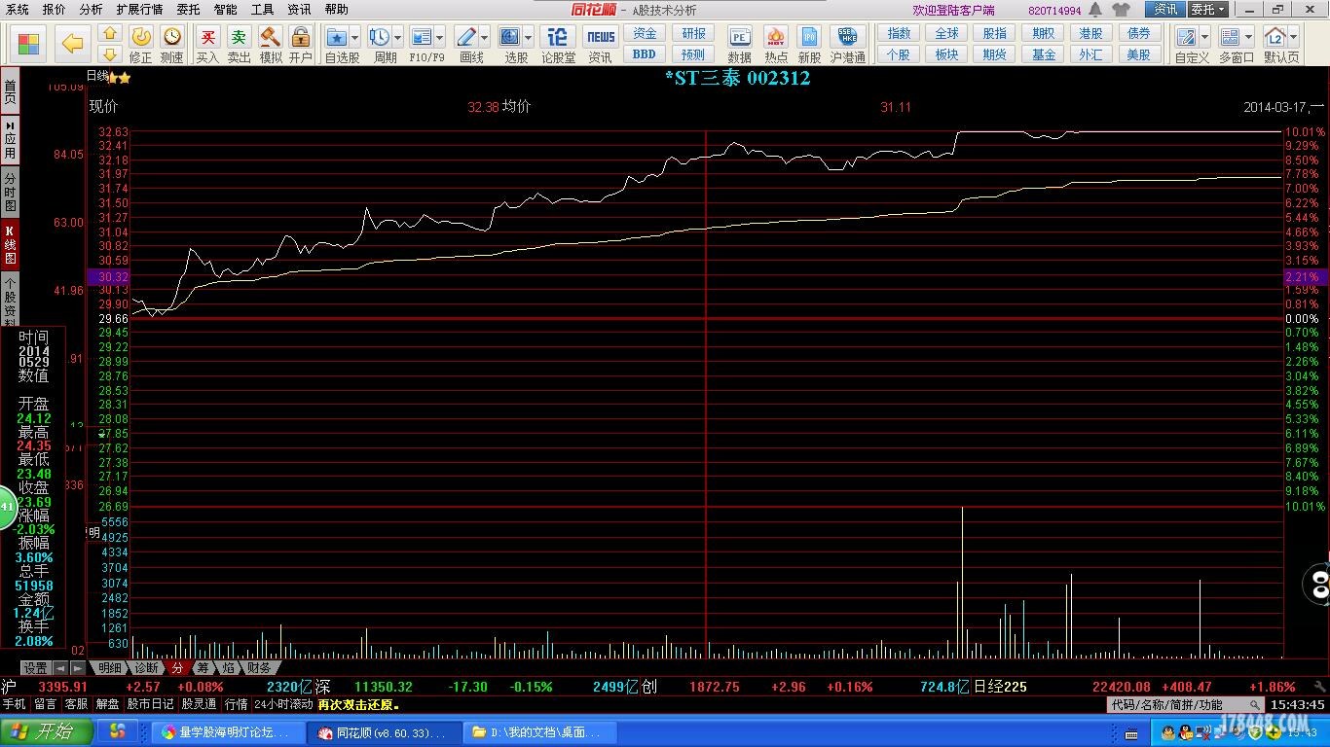The height and width of the screenshot is (747, 1330).
Task: Click the 开户 padlock icon
Action: click(x=300, y=37)
